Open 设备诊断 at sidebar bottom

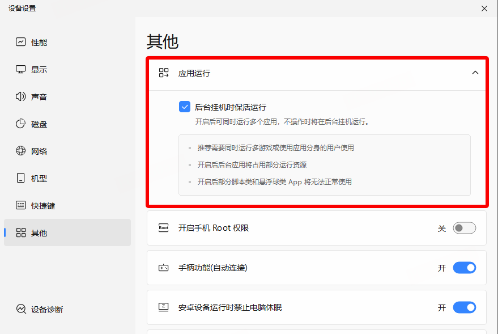[47, 309]
